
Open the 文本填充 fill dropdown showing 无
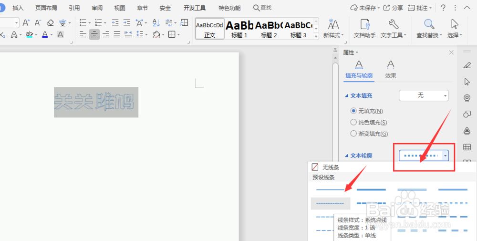pos(424,95)
